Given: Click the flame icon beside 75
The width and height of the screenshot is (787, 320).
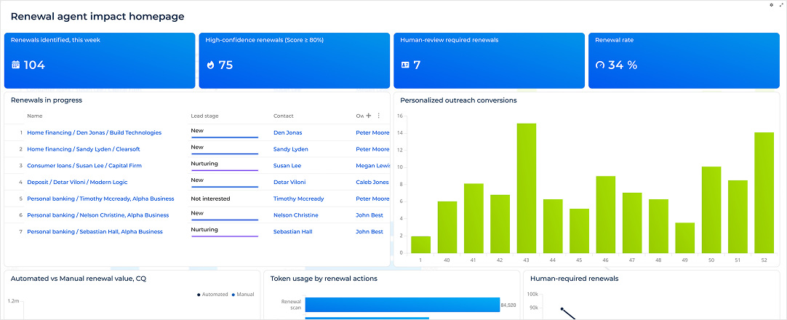Looking at the screenshot, I should (x=210, y=65).
